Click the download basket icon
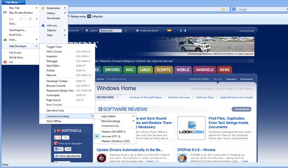288x168 pixels. click(137, 30)
